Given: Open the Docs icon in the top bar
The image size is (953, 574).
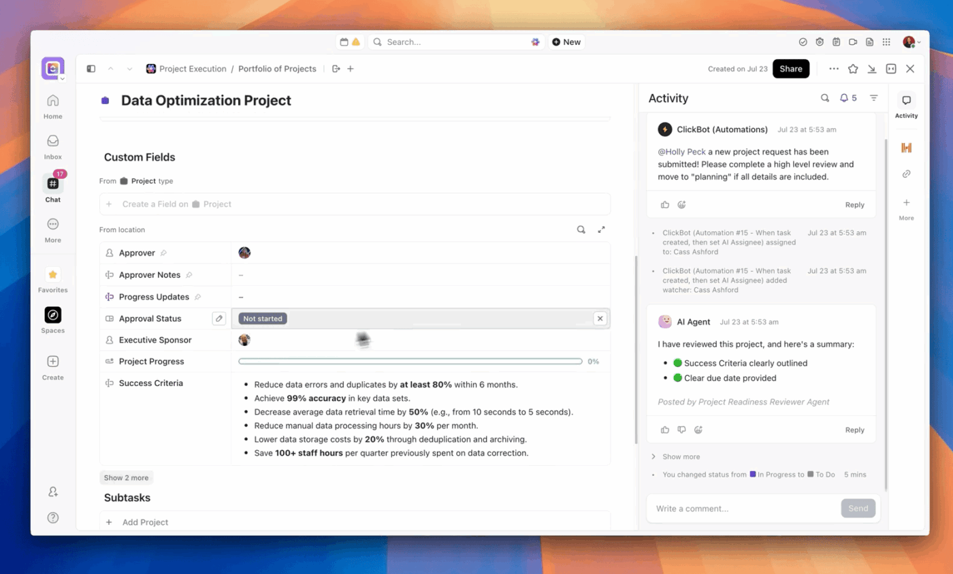Looking at the screenshot, I should [x=869, y=42].
